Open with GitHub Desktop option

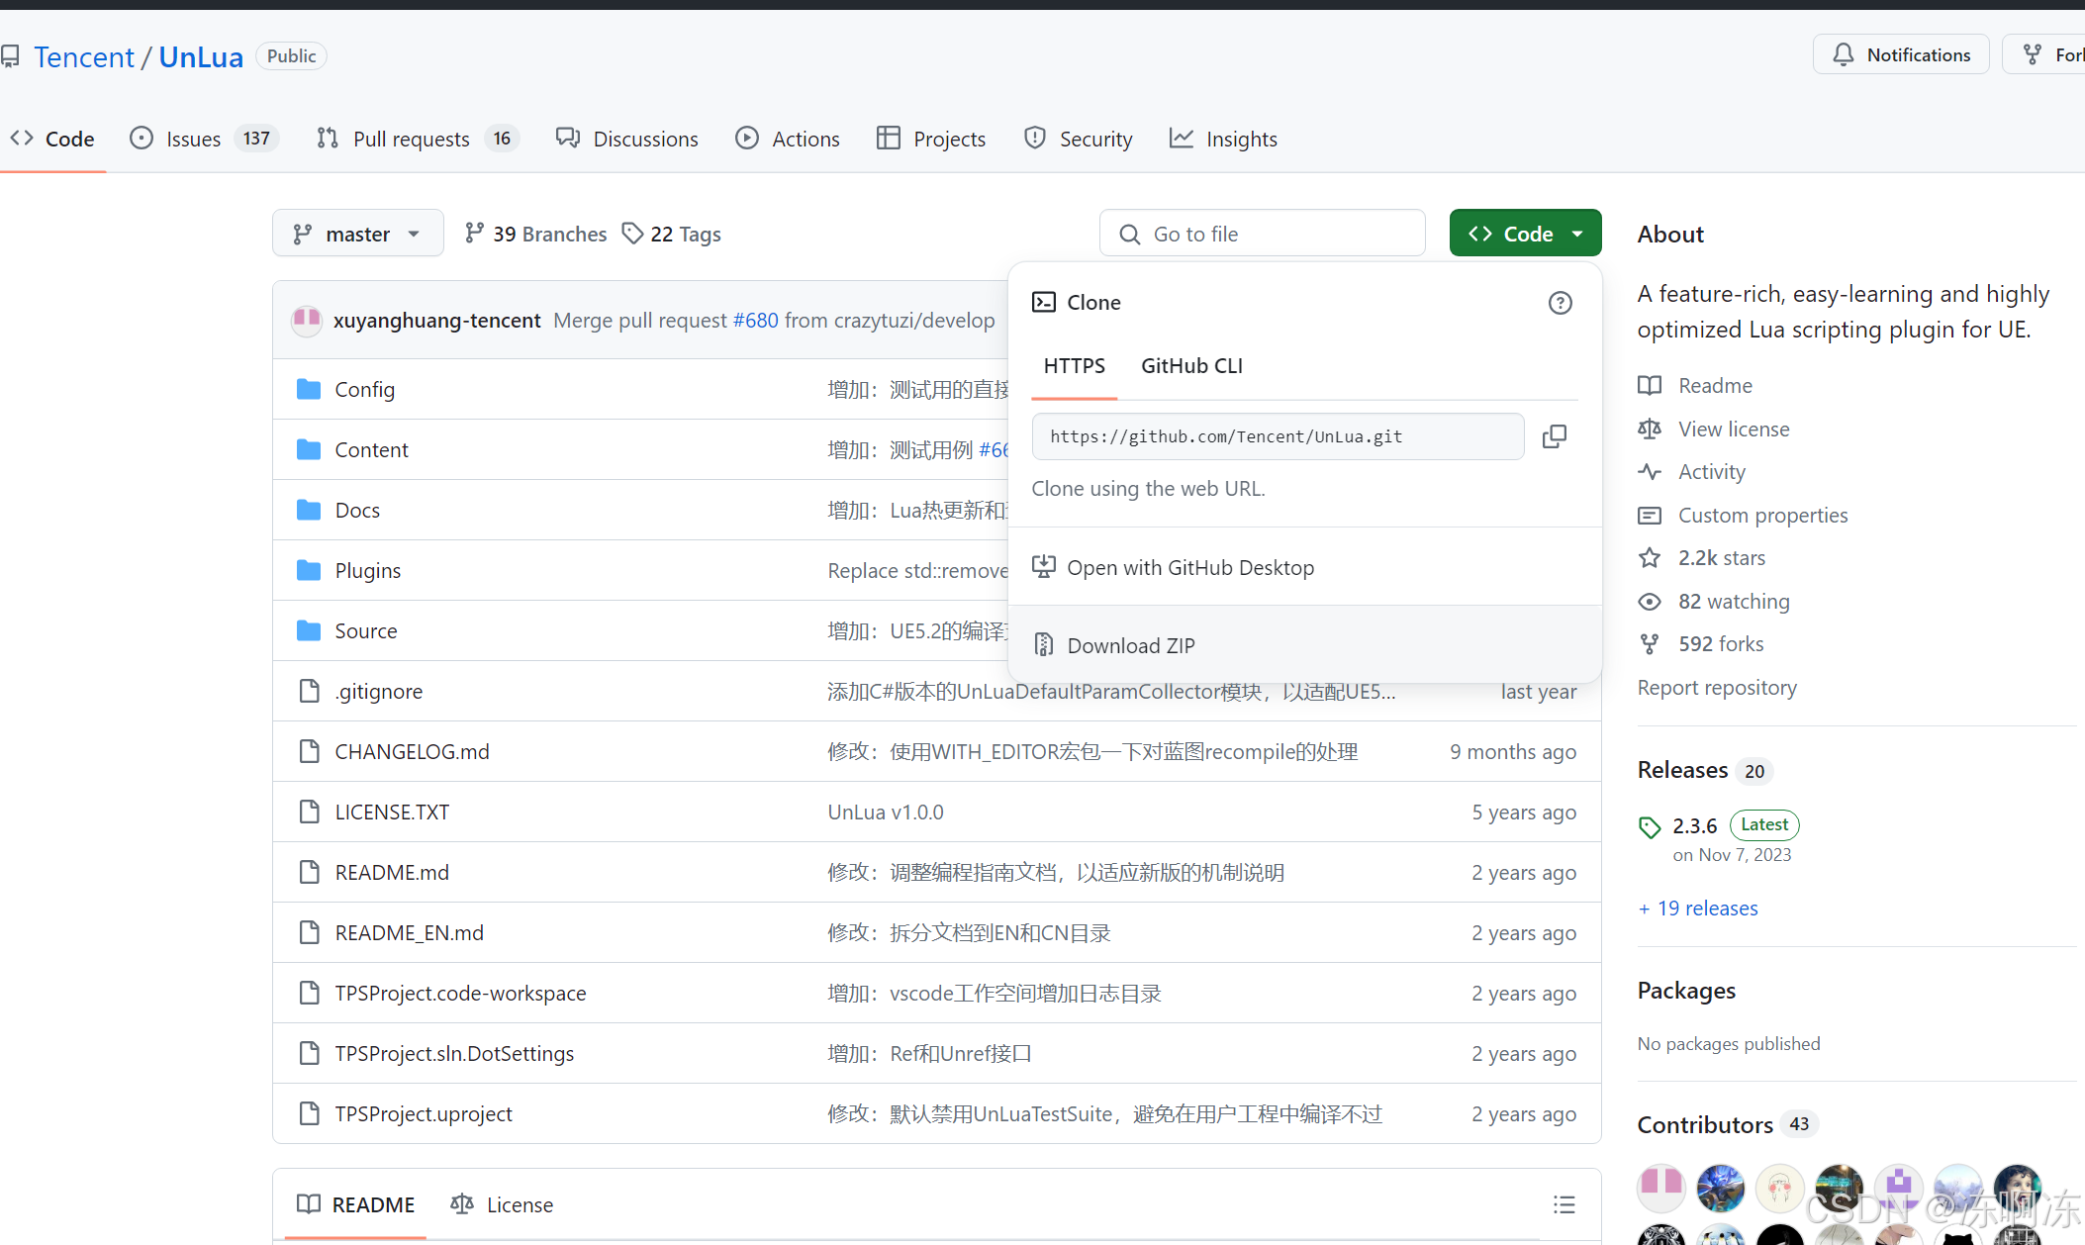pos(1189,567)
